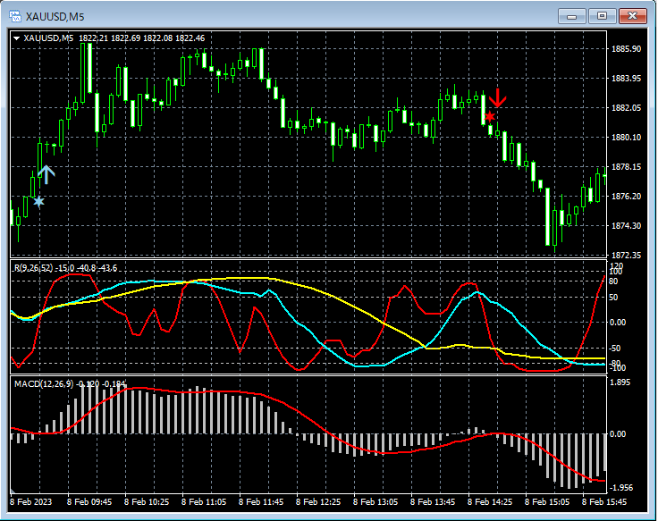Click the 1876.20 level on price scale

click(x=626, y=197)
